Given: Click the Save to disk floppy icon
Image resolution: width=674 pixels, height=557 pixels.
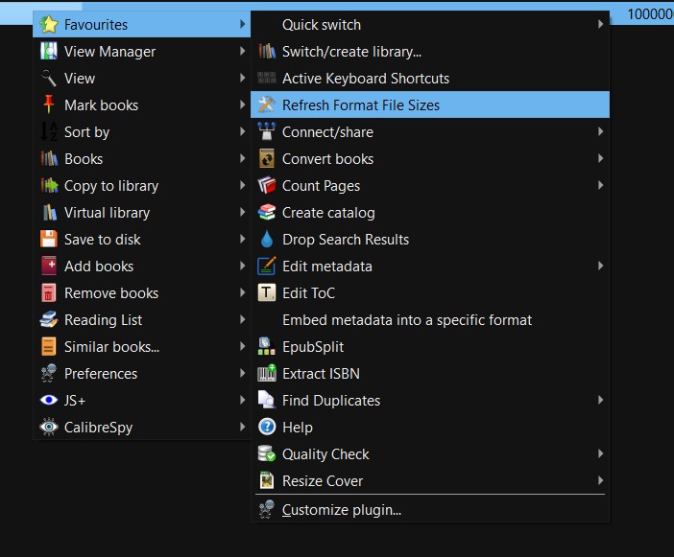Looking at the screenshot, I should click(x=49, y=240).
